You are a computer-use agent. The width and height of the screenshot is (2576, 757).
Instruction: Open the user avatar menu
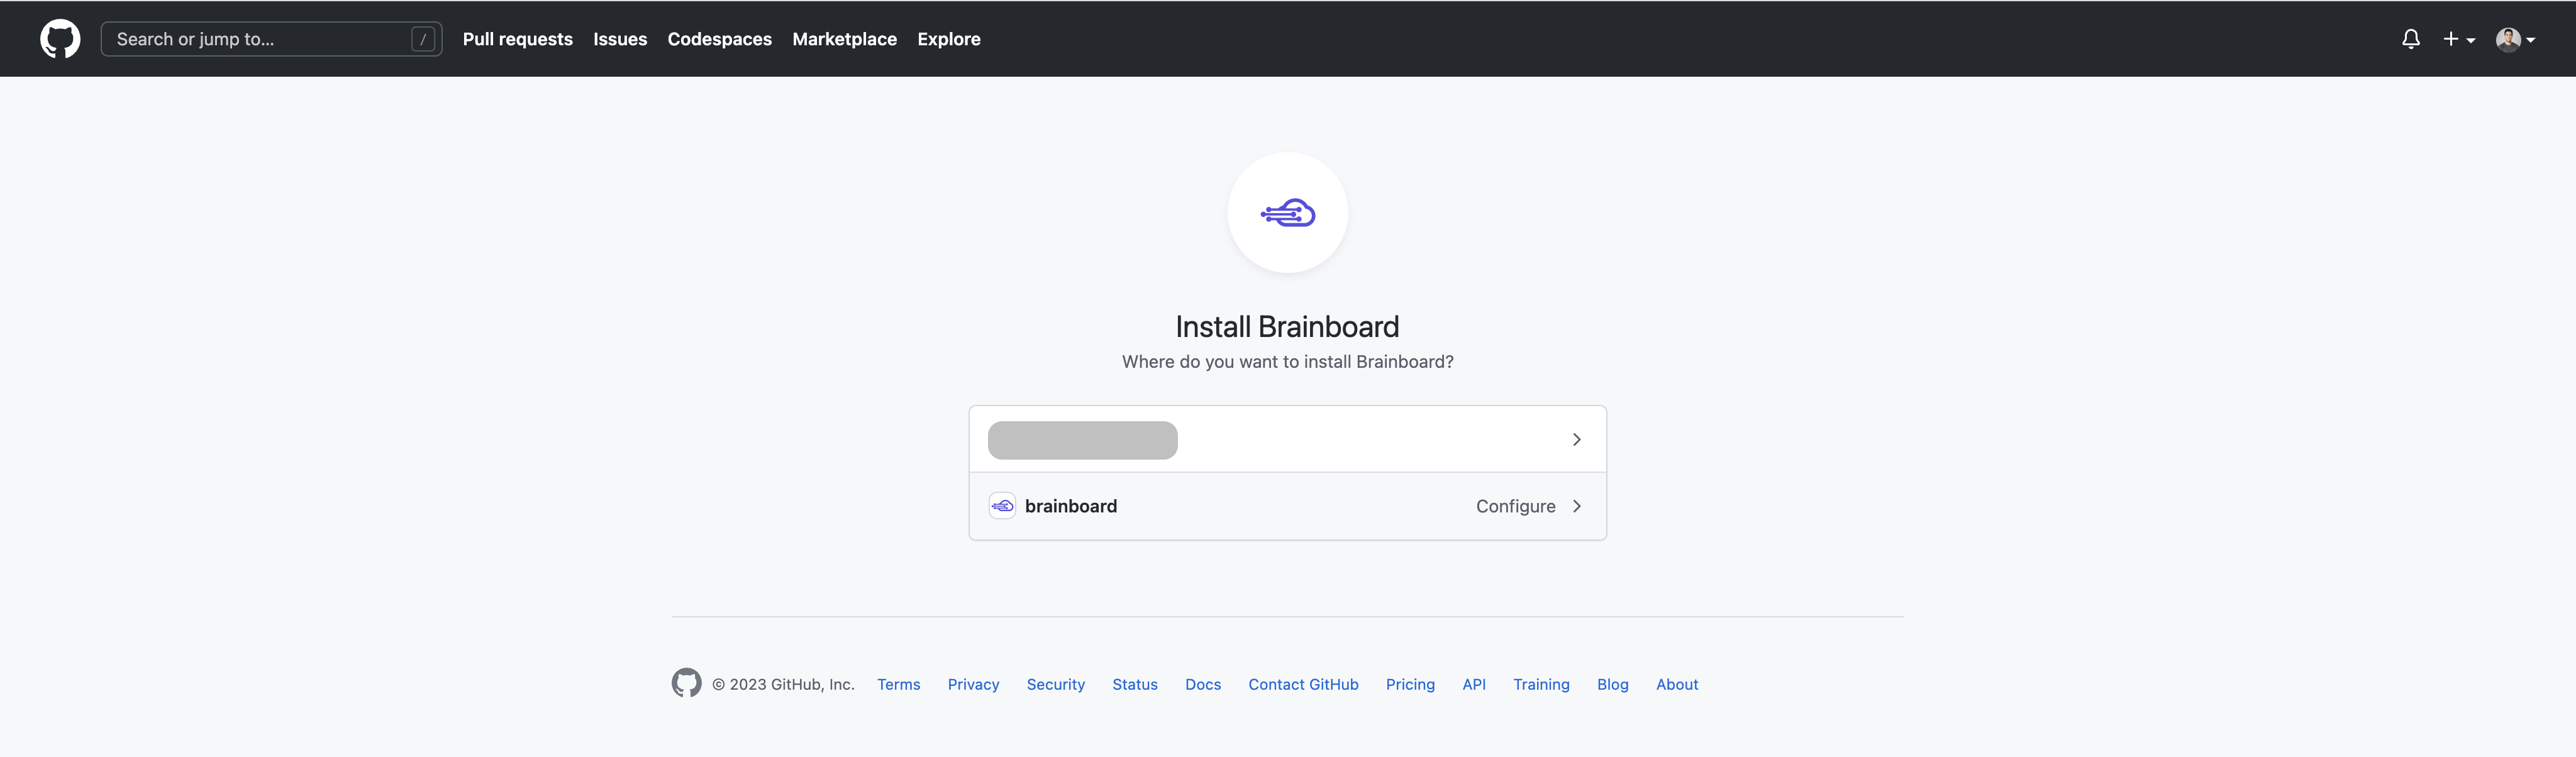(2514, 39)
